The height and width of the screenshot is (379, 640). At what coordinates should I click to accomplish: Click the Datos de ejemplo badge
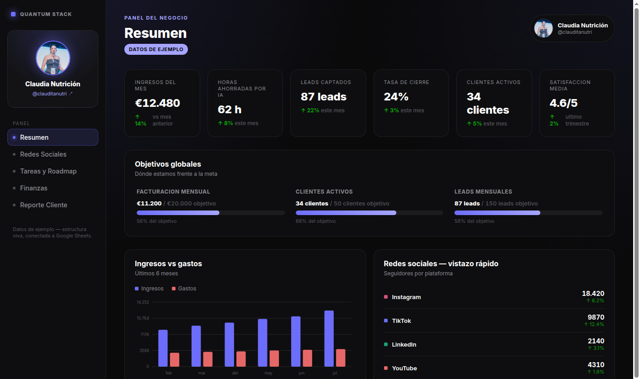click(x=156, y=49)
